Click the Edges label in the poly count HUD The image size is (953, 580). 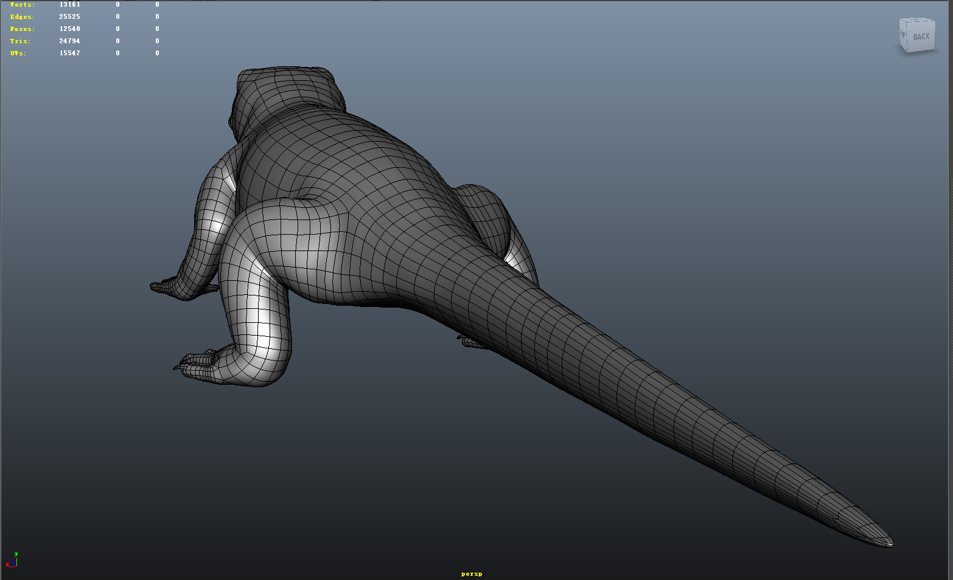pyautogui.click(x=21, y=16)
